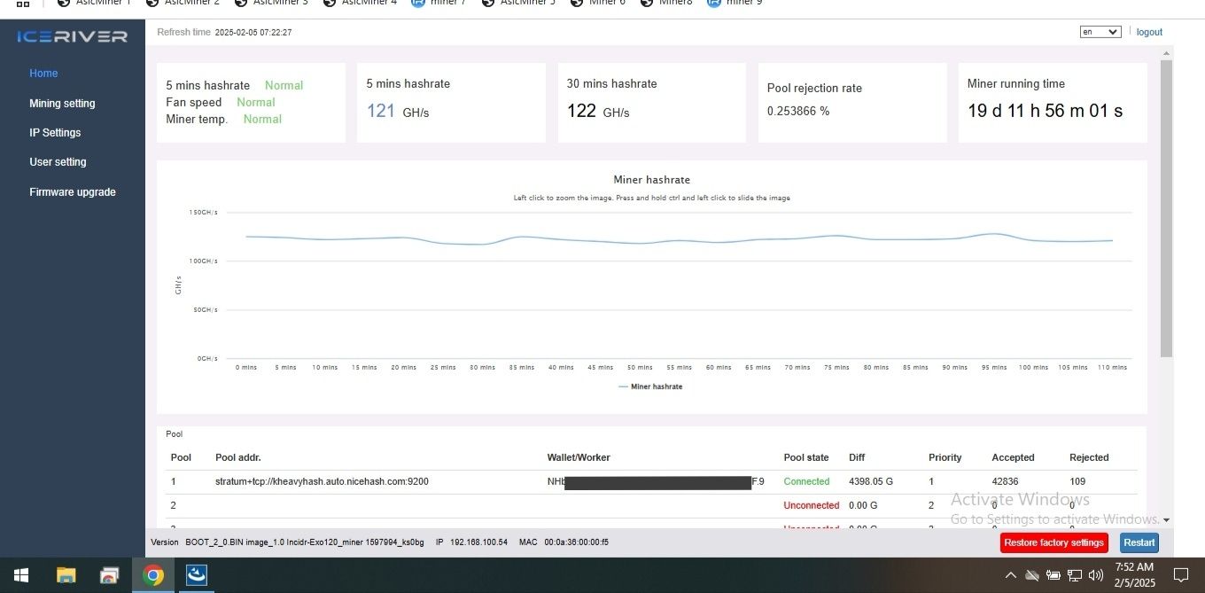The height and width of the screenshot is (593, 1205).
Task: Click the blue Restart button
Action: (1139, 542)
